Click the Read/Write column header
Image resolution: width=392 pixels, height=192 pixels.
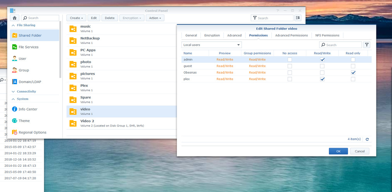click(322, 53)
